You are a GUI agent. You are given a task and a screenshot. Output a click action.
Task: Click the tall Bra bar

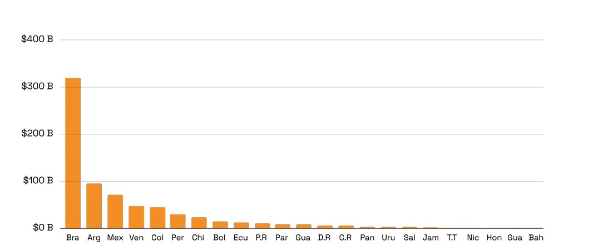point(73,153)
